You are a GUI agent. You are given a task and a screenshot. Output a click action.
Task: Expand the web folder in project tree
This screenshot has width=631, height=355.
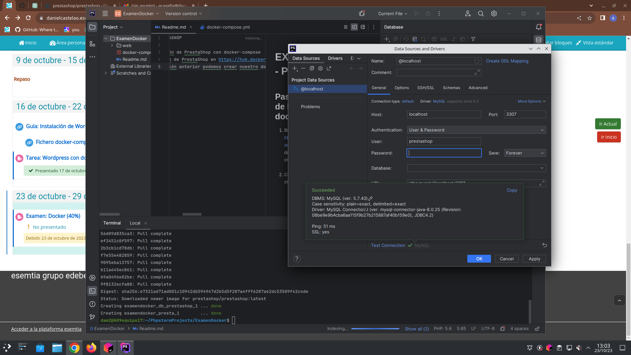pyautogui.click(x=112, y=46)
